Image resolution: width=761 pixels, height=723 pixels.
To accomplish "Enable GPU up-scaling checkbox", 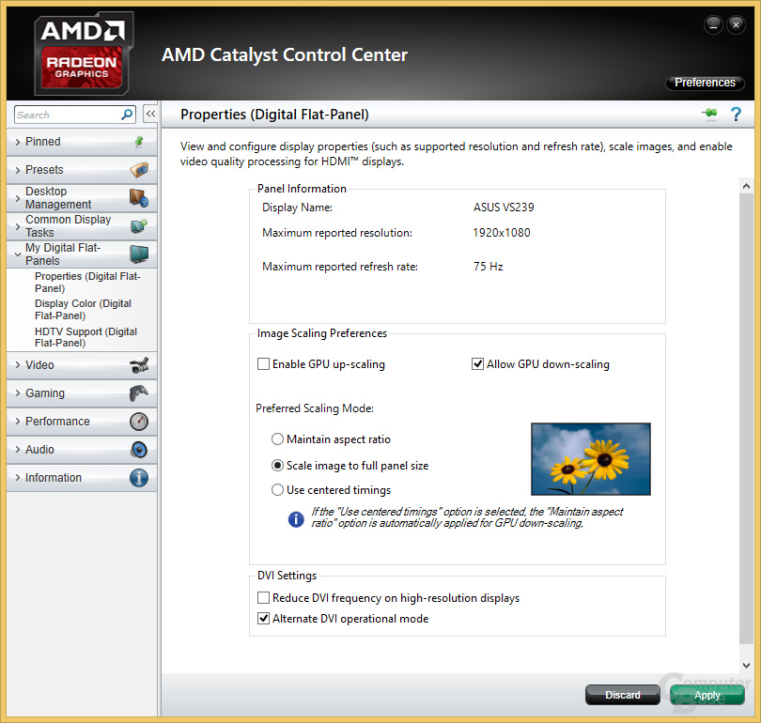I will click(264, 364).
